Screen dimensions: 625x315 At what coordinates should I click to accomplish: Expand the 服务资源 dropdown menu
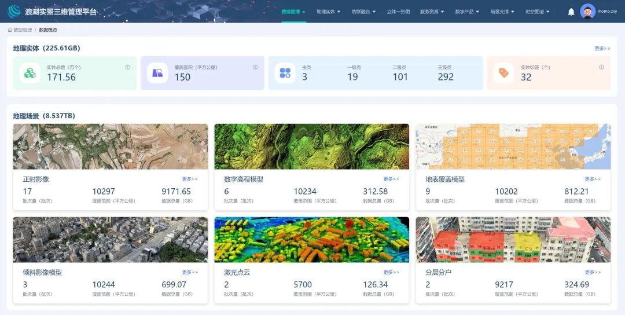pyautogui.click(x=432, y=12)
